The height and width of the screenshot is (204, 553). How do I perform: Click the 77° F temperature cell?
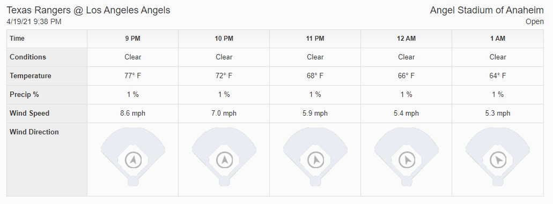[132, 75]
